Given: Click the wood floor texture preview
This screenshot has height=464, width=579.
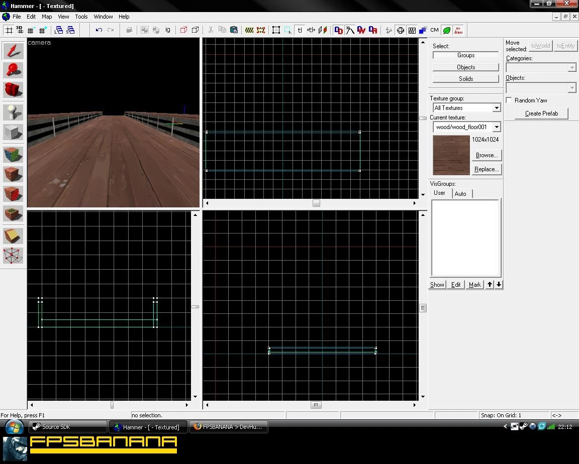Looking at the screenshot, I should tap(451, 155).
